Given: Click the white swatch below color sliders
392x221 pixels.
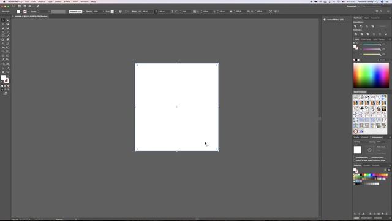Looking at the screenshot, I should 358,60.
